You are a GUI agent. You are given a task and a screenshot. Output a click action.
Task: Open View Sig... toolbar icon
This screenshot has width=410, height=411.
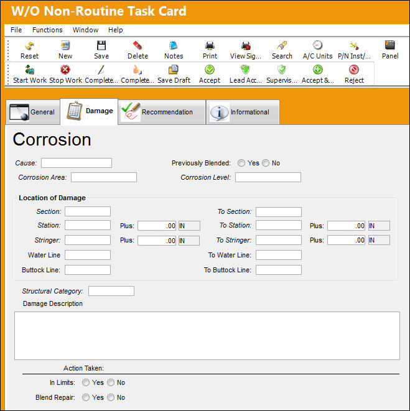pyautogui.click(x=246, y=45)
